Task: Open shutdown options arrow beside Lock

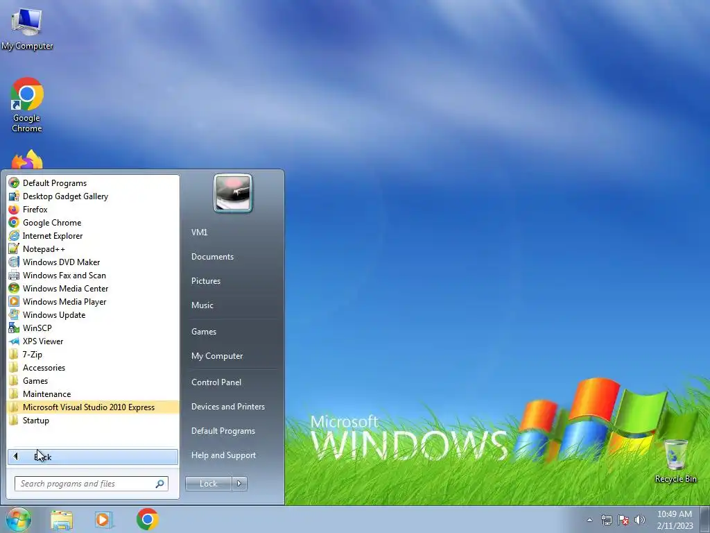Action: click(239, 484)
